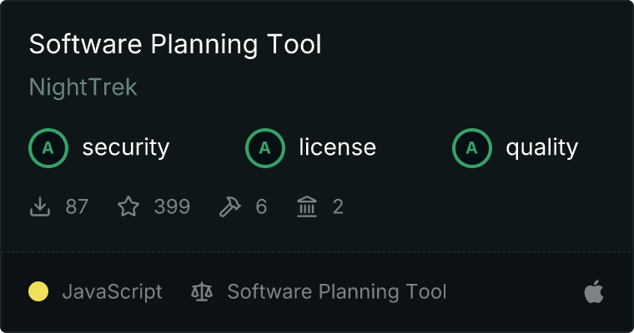Click the star icon
This screenshot has width=634, height=333.
[128, 206]
